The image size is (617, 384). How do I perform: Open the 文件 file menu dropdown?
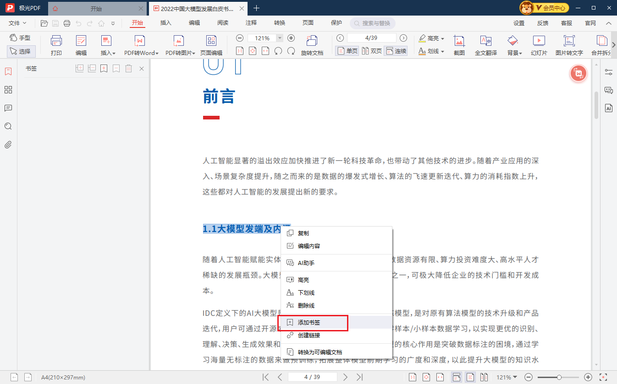[x=17, y=23]
